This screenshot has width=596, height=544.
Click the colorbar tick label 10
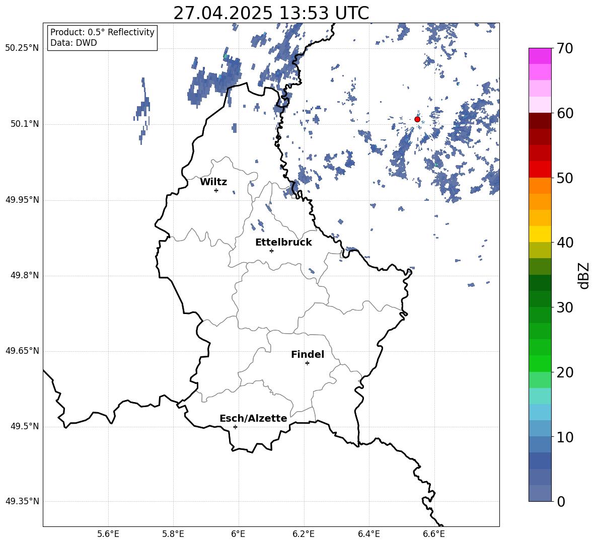[x=565, y=437]
